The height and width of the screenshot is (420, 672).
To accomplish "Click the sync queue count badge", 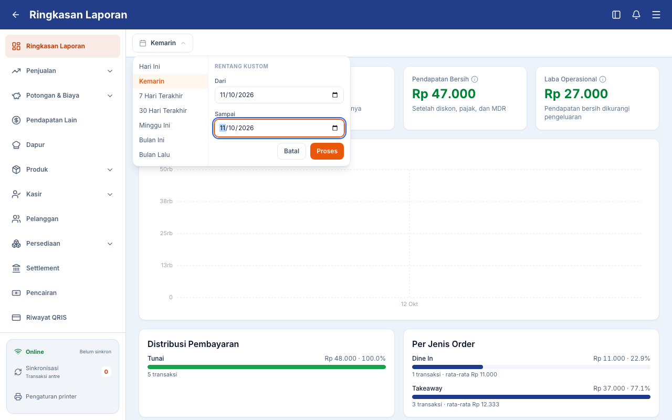I will pyautogui.click(x=106, y=372).
